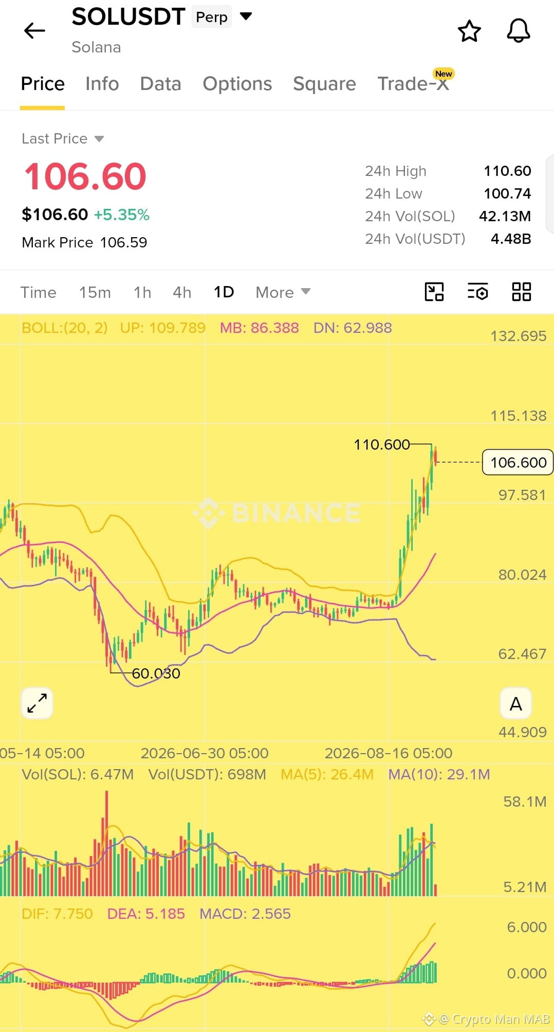
Task: Tap the UP: 109.789 Bollinger value
Action: [x=162, y=328]
